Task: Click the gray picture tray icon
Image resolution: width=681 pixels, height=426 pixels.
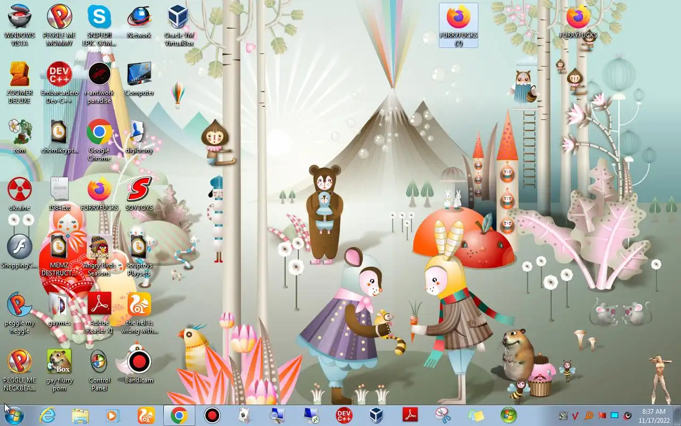Action: click(x=563, y=416)
